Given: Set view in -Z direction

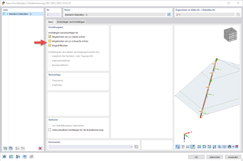Looking at the screenshot, I should (x=215, y=147).
